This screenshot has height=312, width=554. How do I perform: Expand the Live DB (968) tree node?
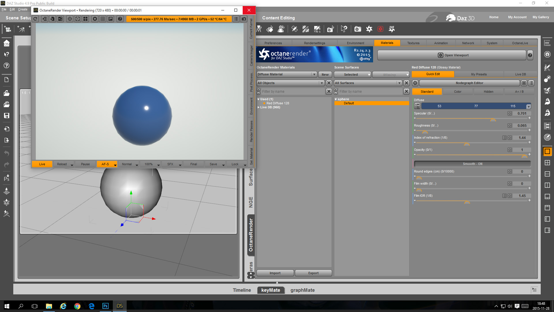pos(259,107)
